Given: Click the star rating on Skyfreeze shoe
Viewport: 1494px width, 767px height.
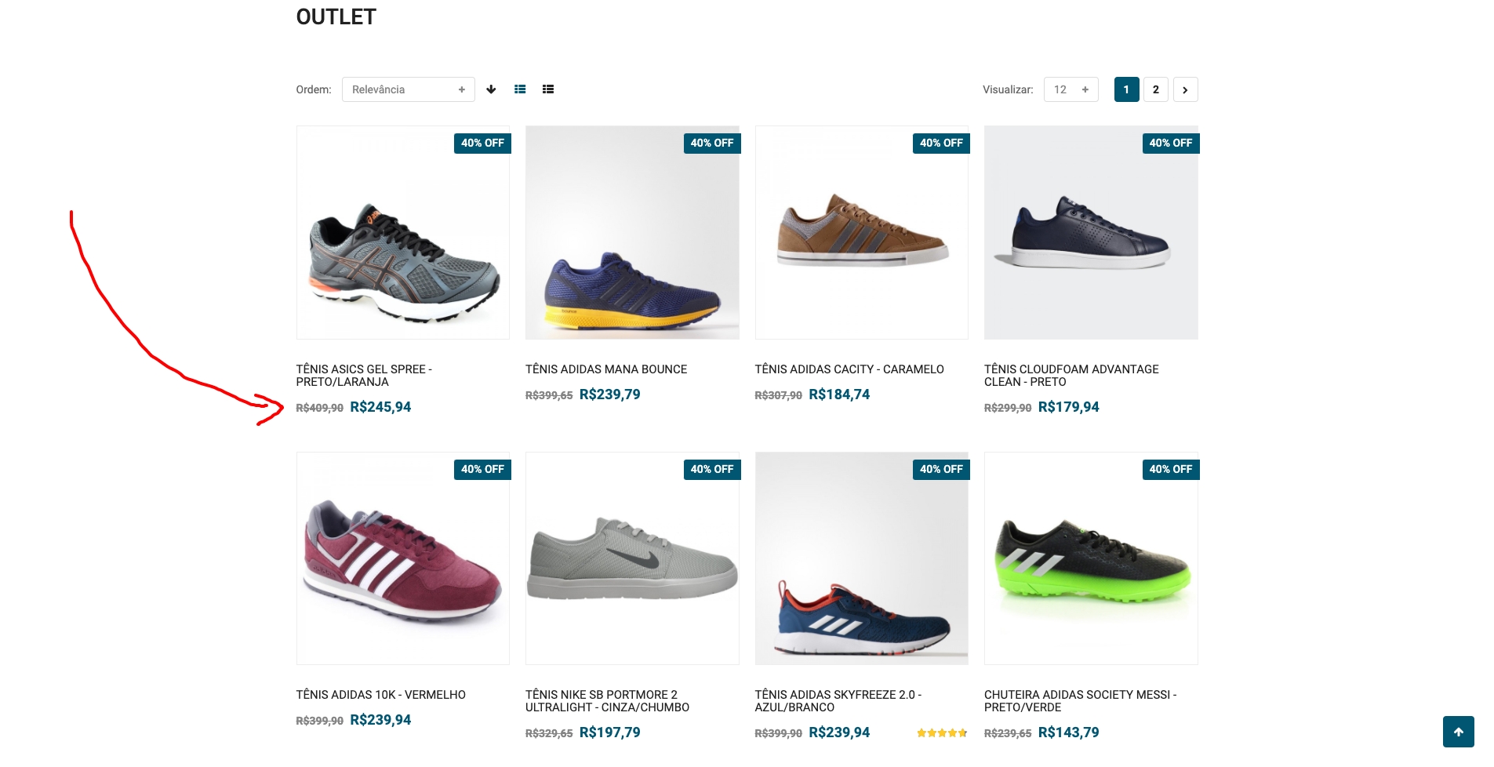Looking at the screenshot, I should coord(941,733).
